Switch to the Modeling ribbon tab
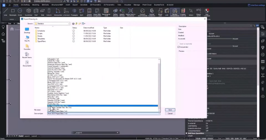266x140 pixels. tap(36, 5)
